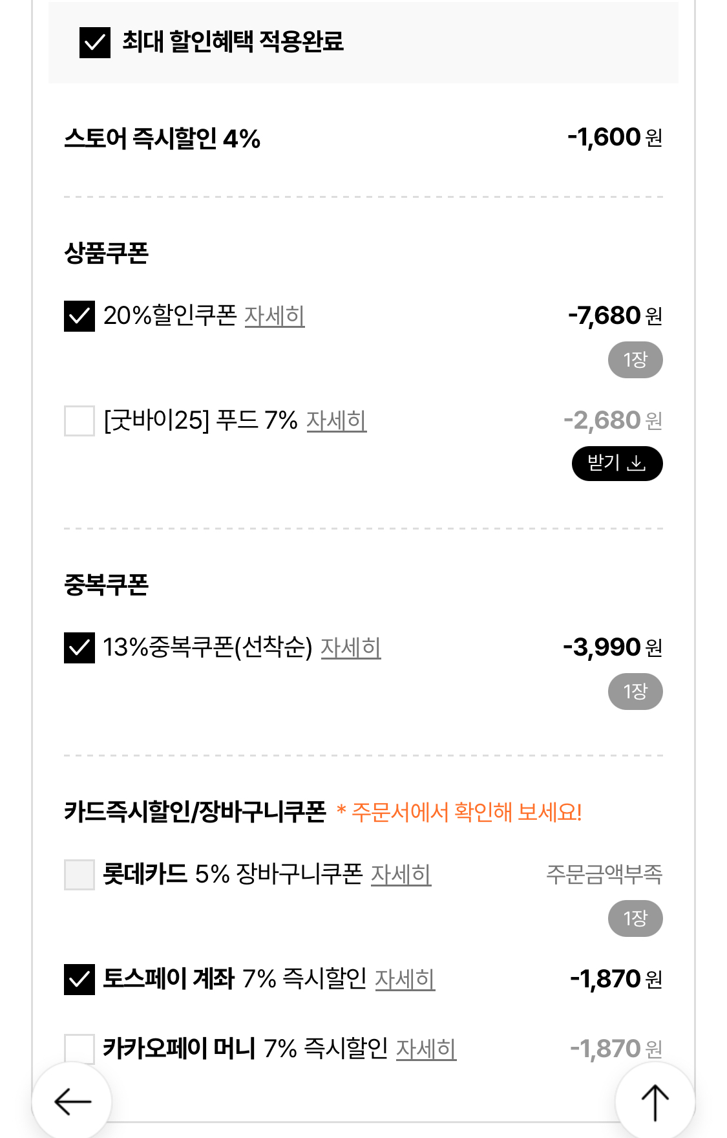Open 자세히 for 카카오페이 머니 즉시할인

coord(426,1049)
